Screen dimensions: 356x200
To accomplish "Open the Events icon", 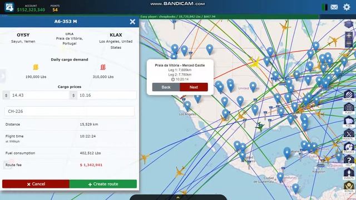I will coord(349,174).
